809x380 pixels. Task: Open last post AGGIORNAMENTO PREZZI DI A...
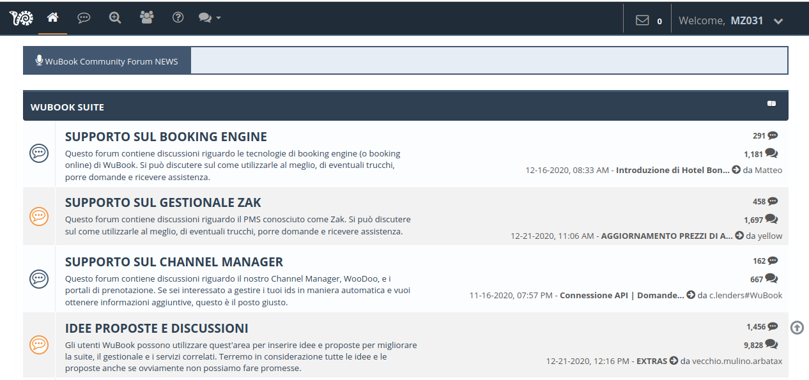tap(666, 236)
